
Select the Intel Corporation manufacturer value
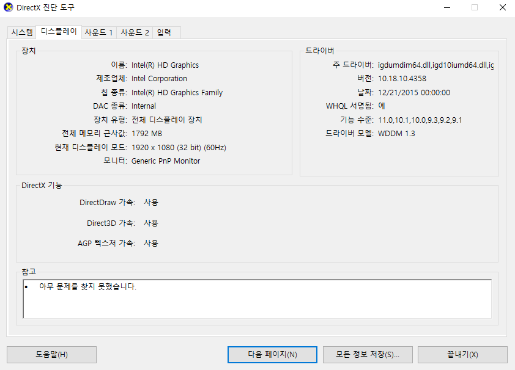point(160,79)
